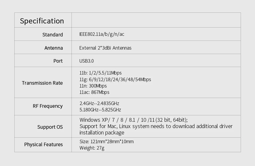The image size is (255, 166).
Task: Click the 11g transmission rates line
Action: (x=115, y=79)
